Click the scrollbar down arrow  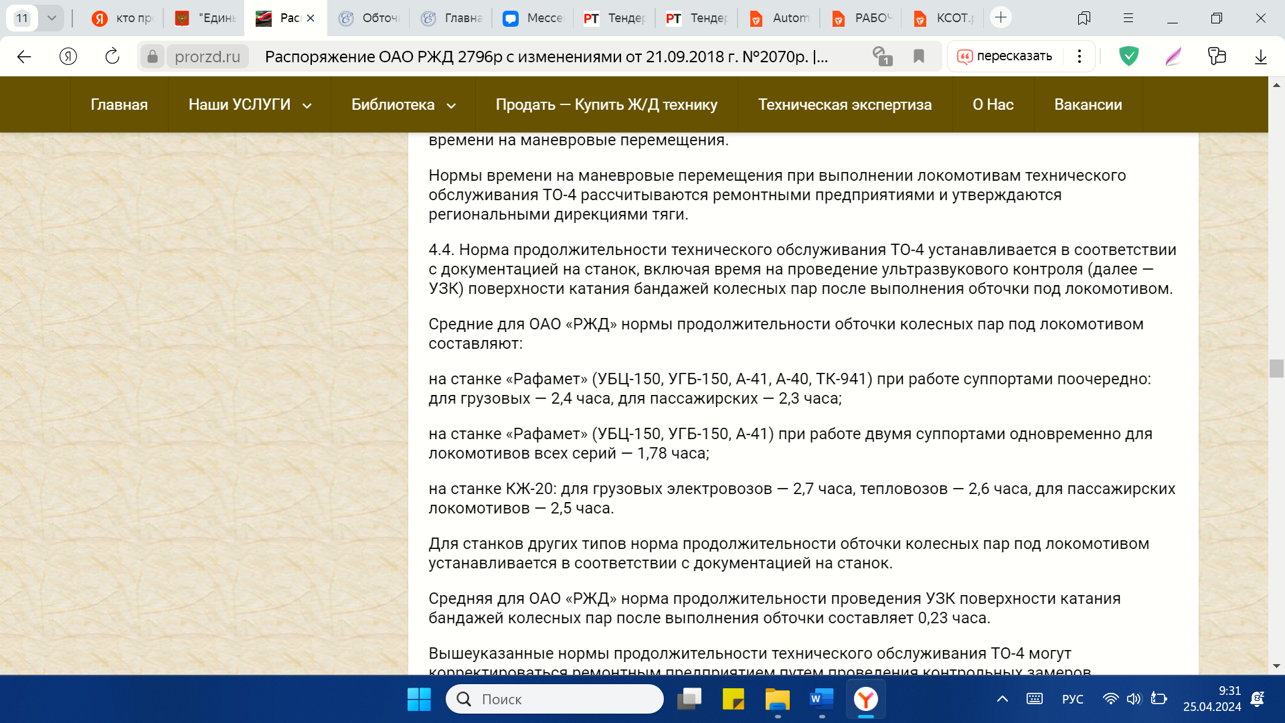tap(1276, 666)
